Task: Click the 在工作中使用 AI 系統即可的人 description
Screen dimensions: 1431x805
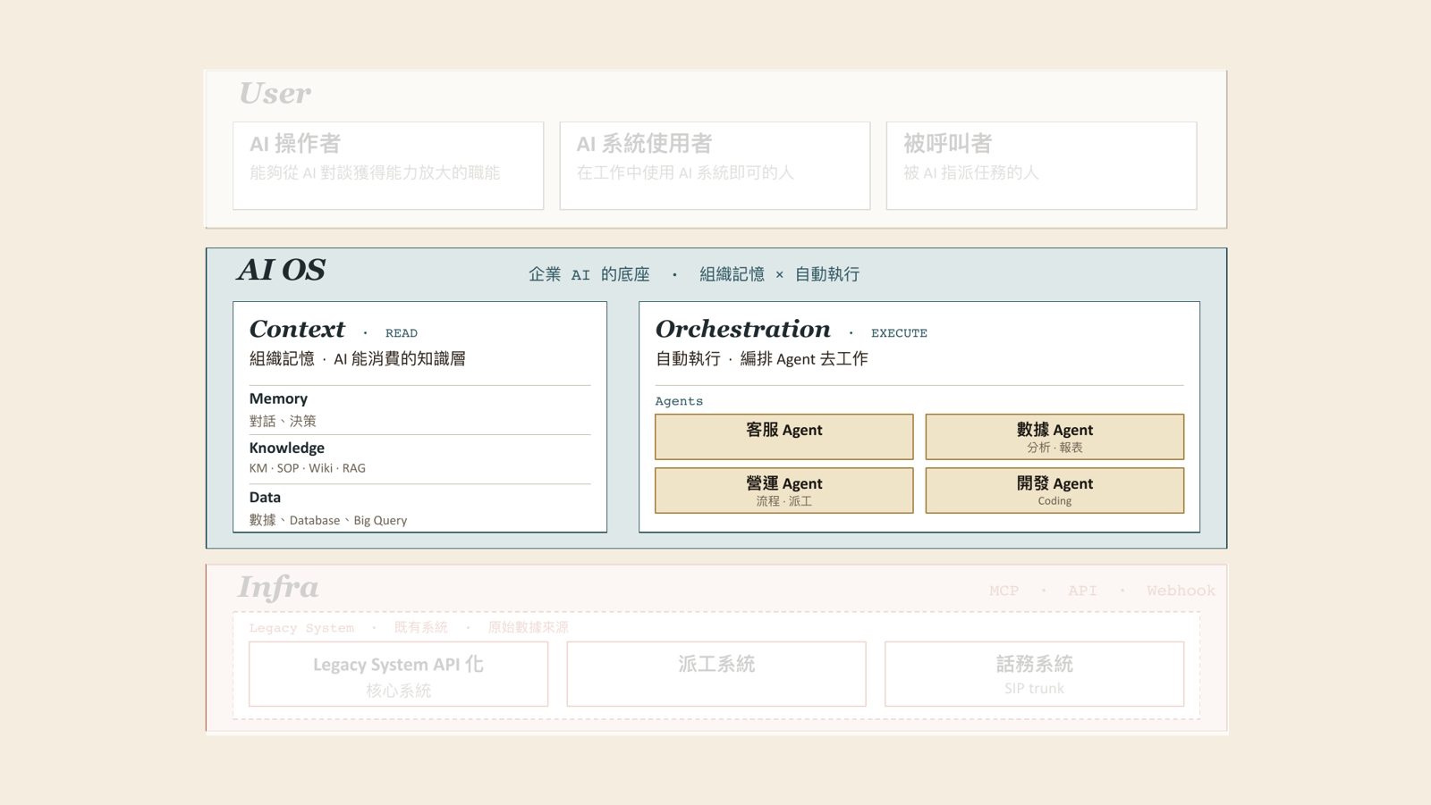Action: pyautogui.click(x=685, y=172)
